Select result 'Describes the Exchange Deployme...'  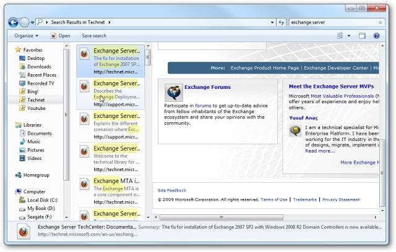pos(110,93)
